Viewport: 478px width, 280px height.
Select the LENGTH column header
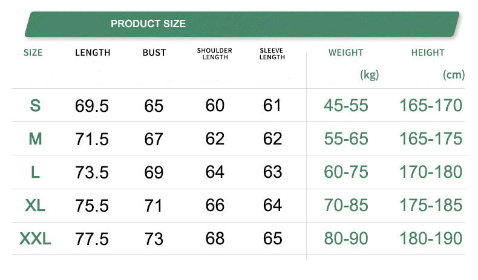click(x=93, y=53)
